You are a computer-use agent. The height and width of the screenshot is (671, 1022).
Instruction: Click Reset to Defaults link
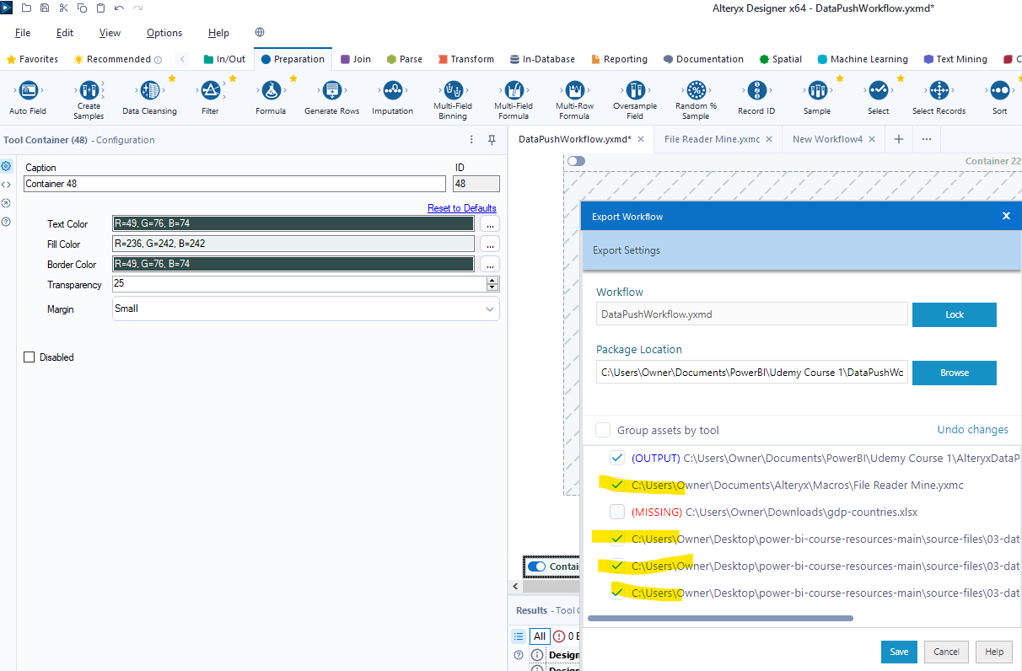click(x=462, y=207)
